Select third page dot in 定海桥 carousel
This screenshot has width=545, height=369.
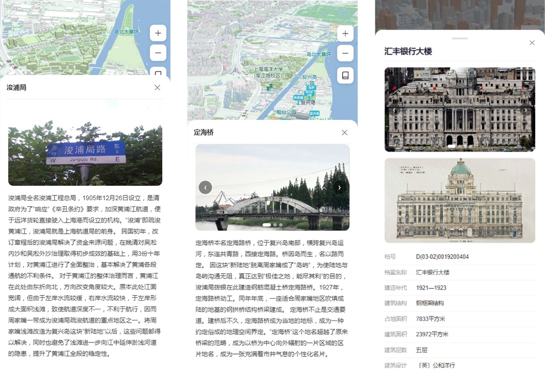[x=281, y=225]
